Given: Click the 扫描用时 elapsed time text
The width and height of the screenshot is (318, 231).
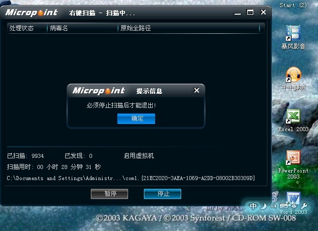Looking at the screenshot, I should point(54,167).
